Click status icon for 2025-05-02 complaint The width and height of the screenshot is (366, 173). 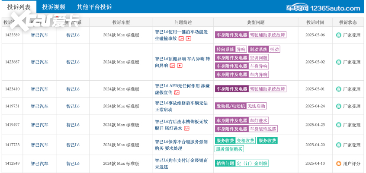(338, 62)
